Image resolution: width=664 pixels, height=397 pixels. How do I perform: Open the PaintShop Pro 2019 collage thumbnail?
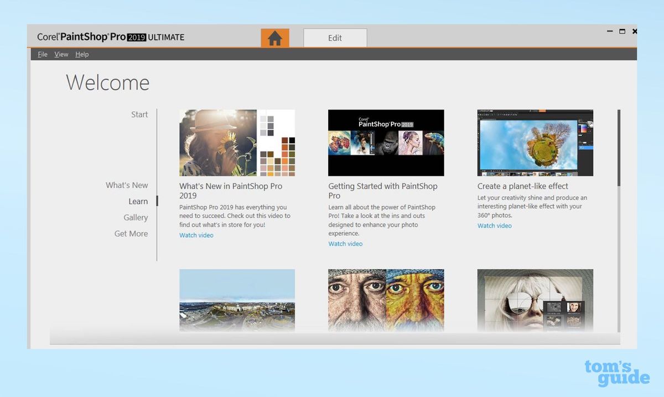pos(386,143)
